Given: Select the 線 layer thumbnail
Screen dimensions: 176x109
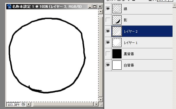Looking at the screenshot, I should [x=117, y=9].
